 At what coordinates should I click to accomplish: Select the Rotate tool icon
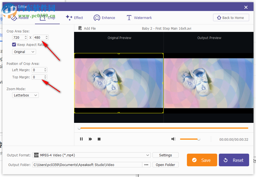[14, 18]
